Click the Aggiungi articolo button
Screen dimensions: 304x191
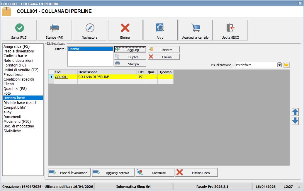pos(113,173)
